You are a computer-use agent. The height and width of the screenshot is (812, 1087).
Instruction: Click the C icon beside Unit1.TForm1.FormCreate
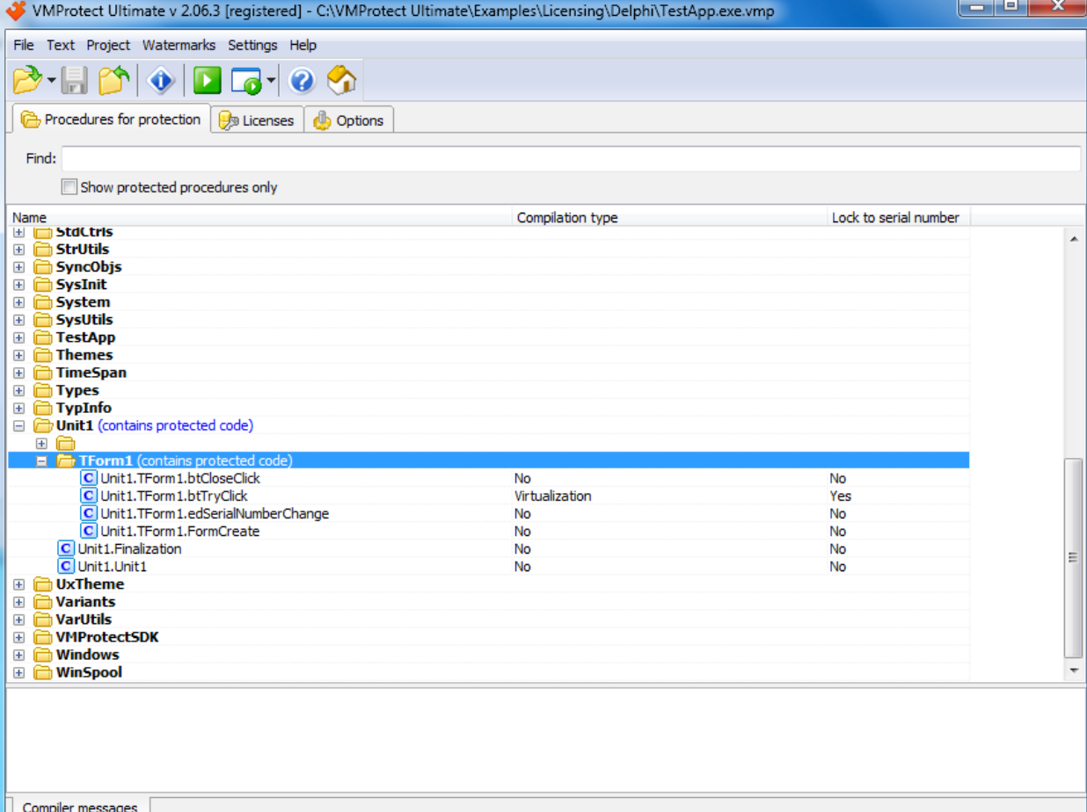[88, 531]
